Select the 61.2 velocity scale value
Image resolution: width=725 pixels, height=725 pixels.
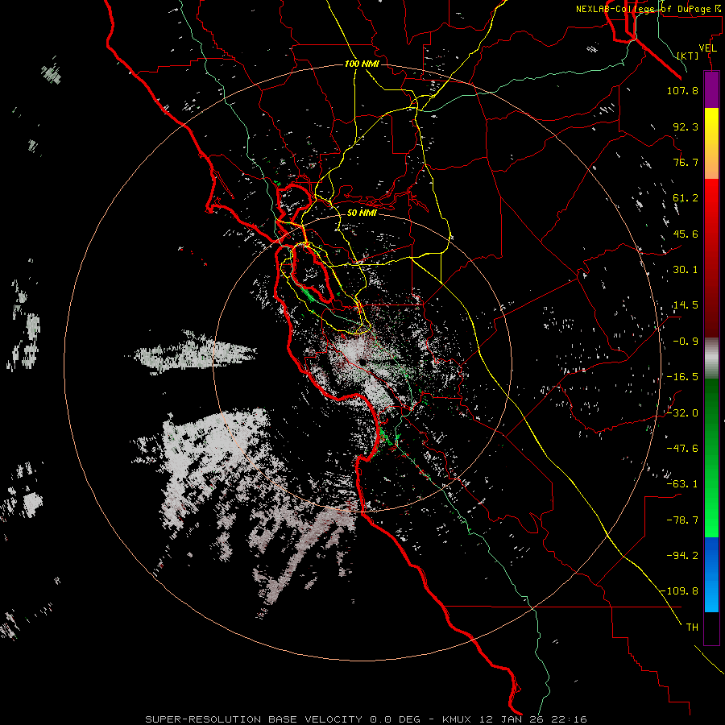pos(686,198)
